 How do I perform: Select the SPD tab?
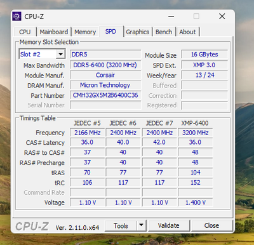coord(110,32)
